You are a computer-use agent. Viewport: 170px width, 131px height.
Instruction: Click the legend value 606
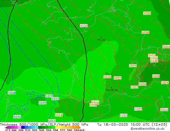82,130
